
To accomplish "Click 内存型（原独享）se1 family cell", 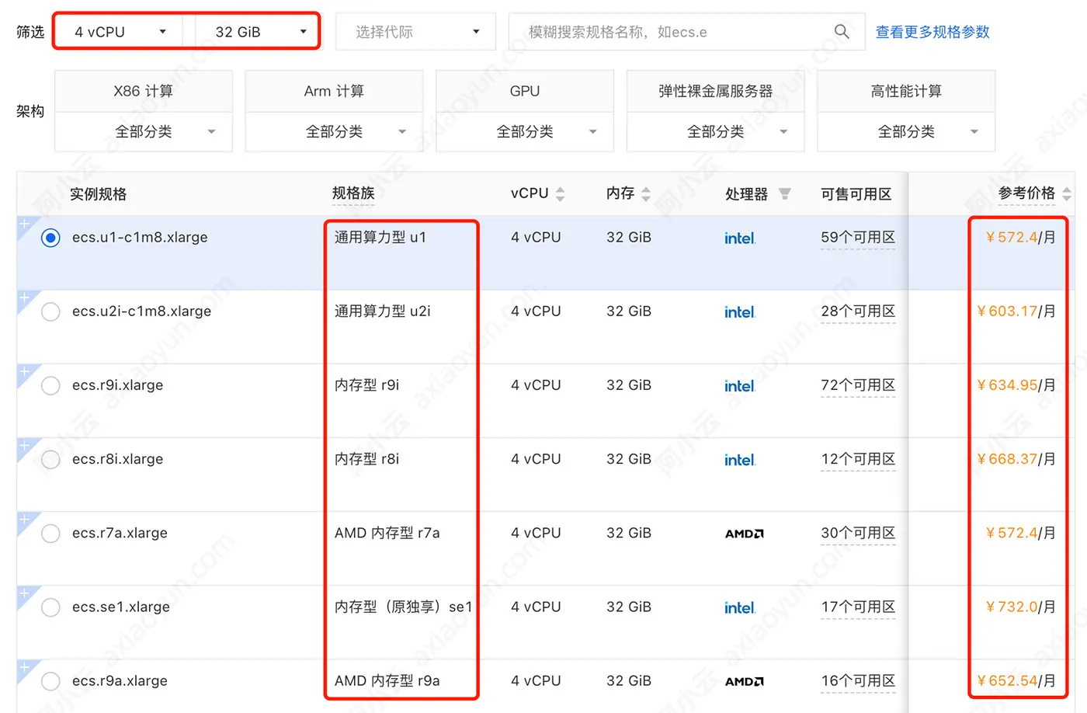I will [403, 607].
